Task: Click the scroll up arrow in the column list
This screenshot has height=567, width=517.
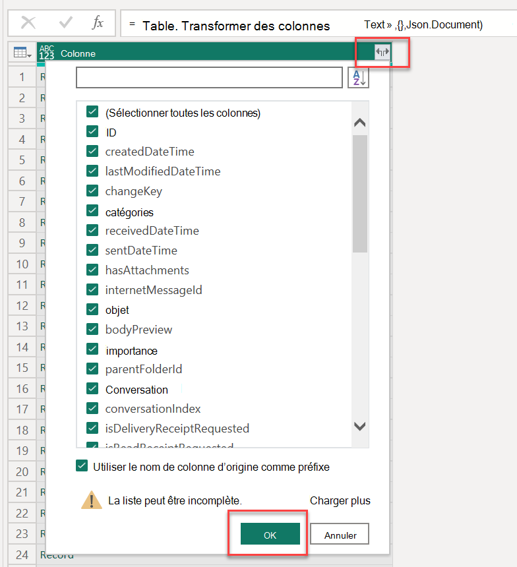Action: [359, 123]
